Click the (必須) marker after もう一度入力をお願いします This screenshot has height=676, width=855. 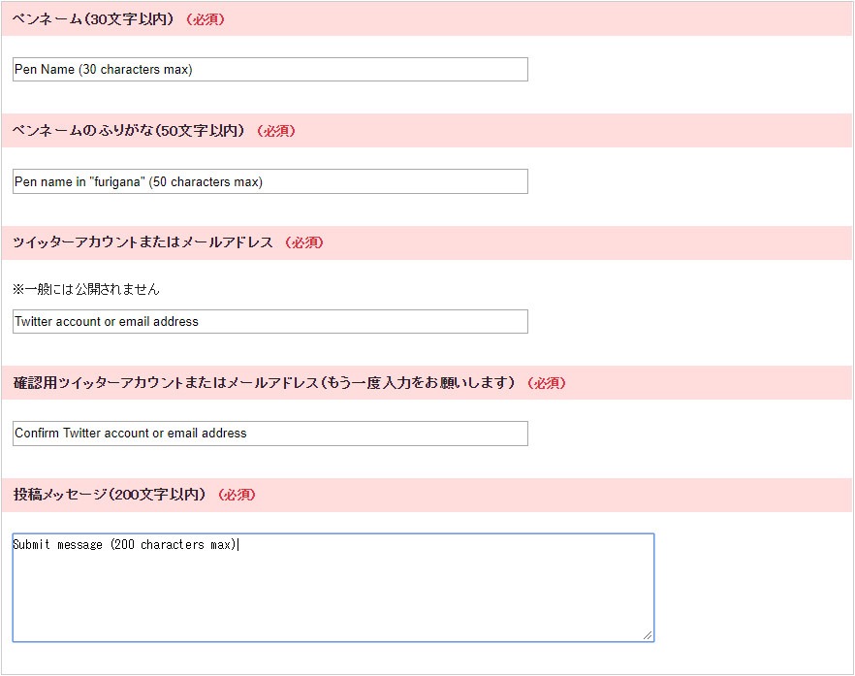pyautogui.click(x=546, y=383)
